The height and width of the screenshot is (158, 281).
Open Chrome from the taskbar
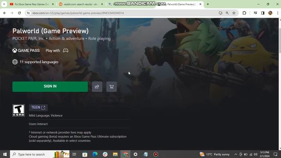click(x=126, y=154)
